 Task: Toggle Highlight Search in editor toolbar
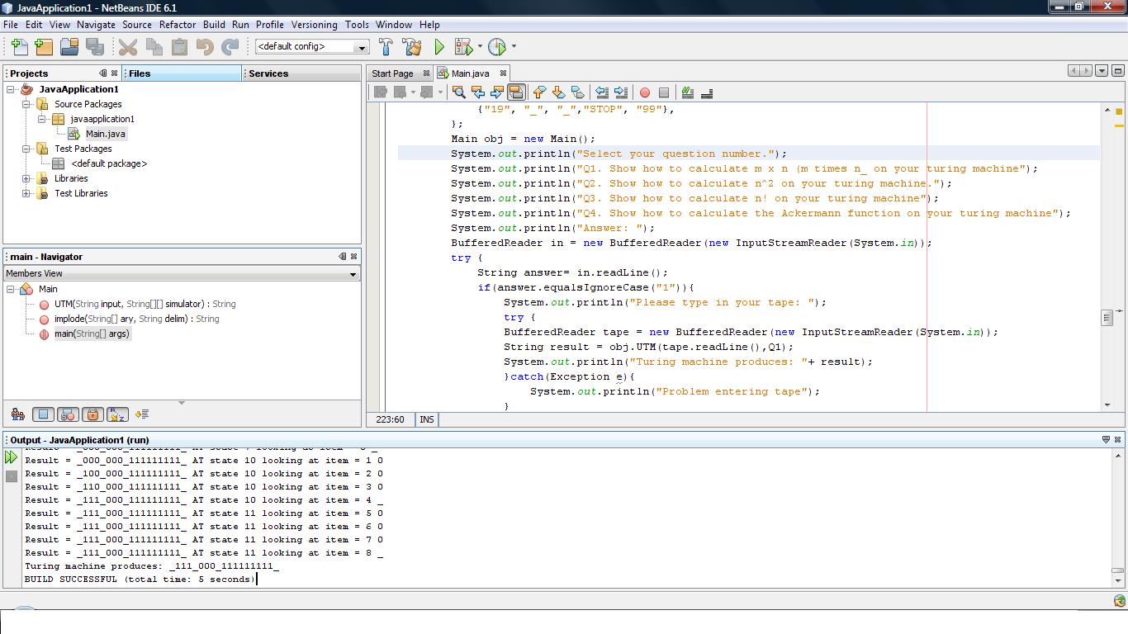tap(515, 92)
